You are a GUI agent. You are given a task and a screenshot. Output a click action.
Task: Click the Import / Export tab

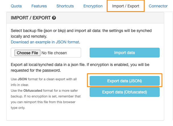tap(125, 6)
